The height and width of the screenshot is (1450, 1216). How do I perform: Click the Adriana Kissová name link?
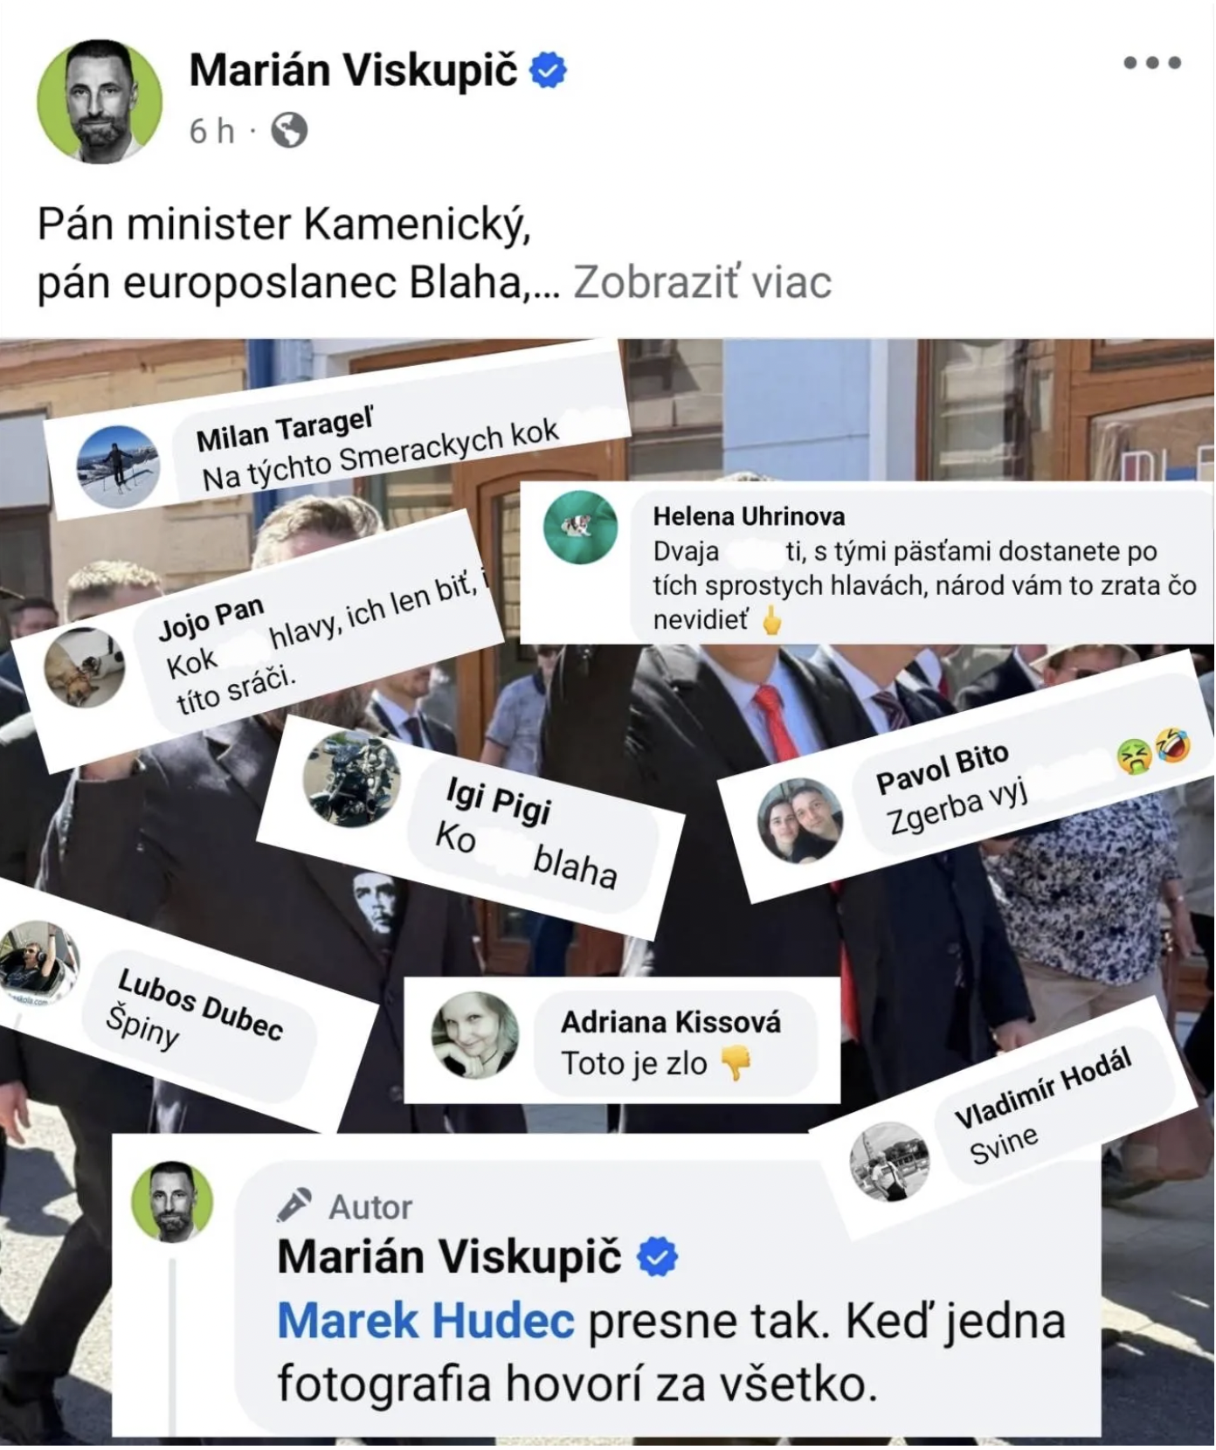tap(671, 1022)
